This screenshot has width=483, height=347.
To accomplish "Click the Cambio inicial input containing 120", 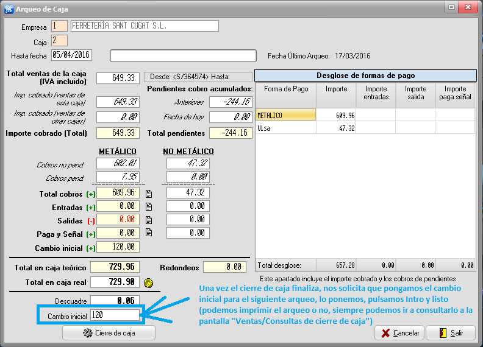I will (115, 315).
